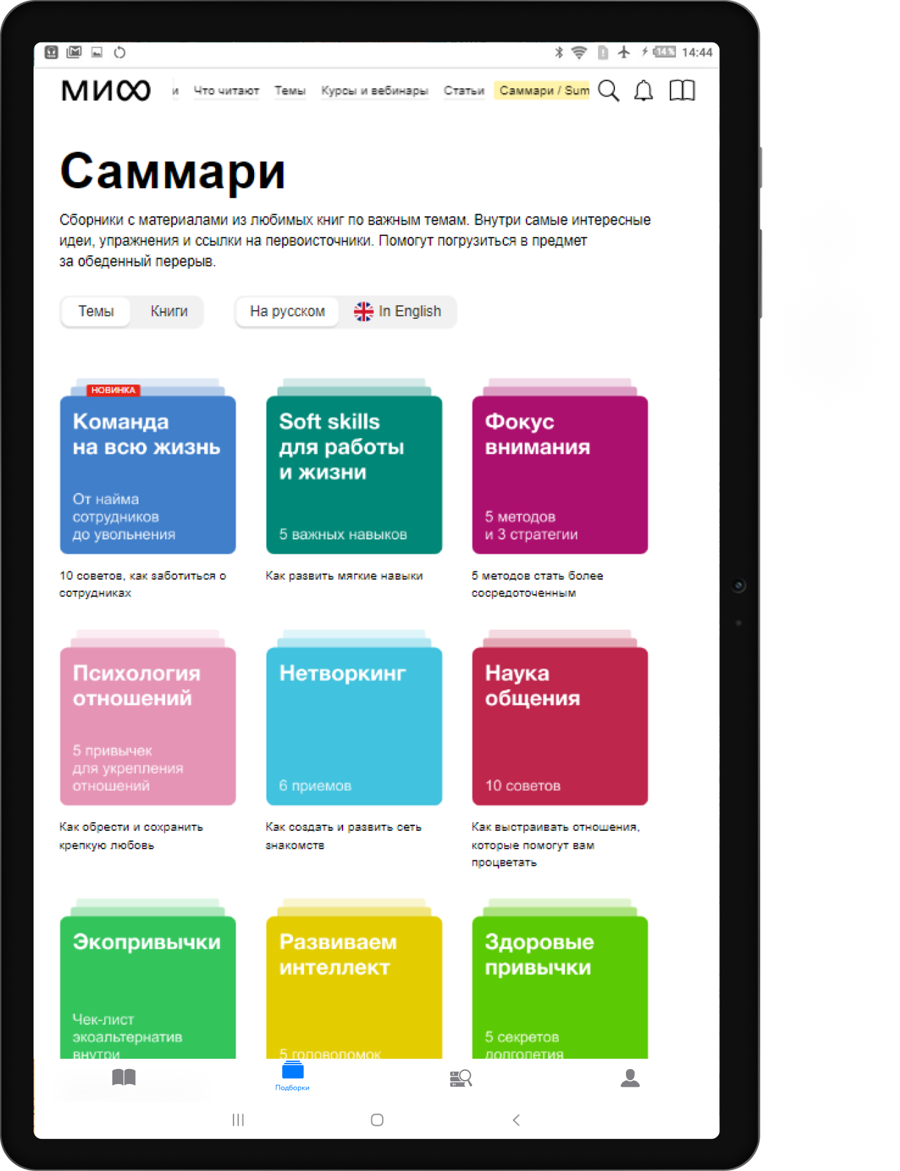Viewport: 900px width, 1171px height.
Task: Tap Android back arrow
Action: 516,1120
